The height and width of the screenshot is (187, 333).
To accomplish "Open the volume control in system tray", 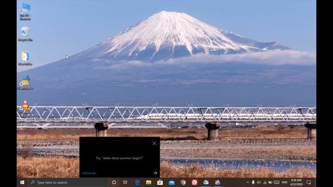I will (x=259, y=182).
